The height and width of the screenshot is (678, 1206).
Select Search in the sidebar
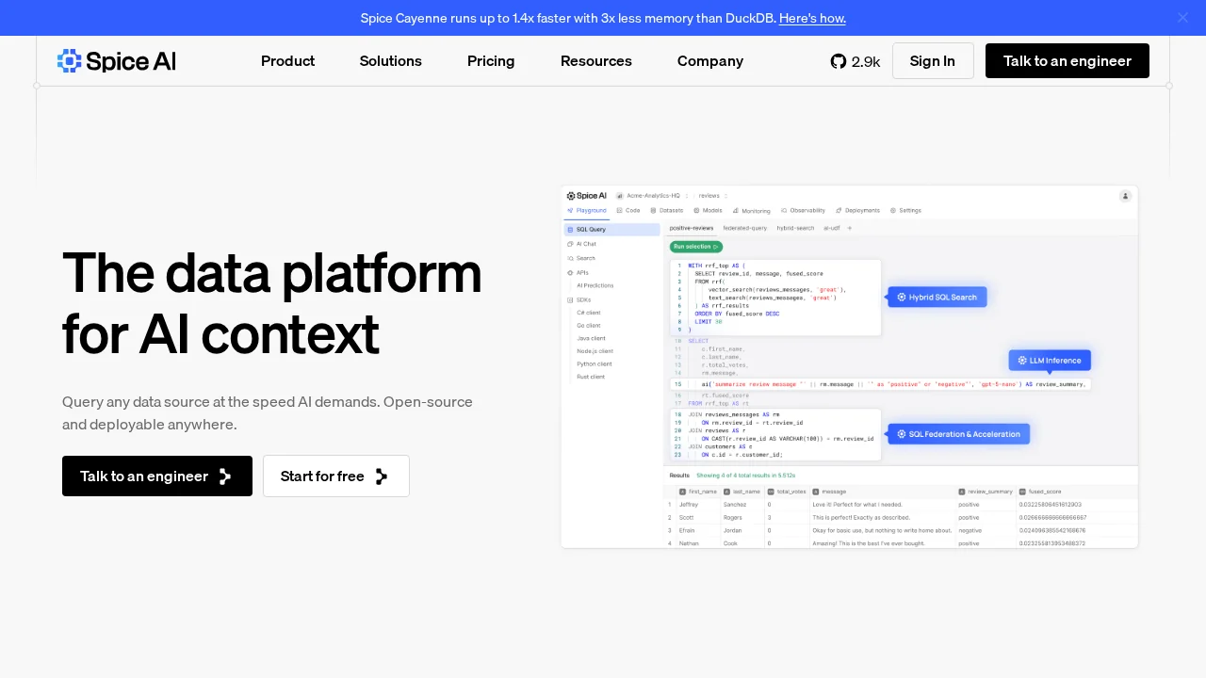pos(584,258)
